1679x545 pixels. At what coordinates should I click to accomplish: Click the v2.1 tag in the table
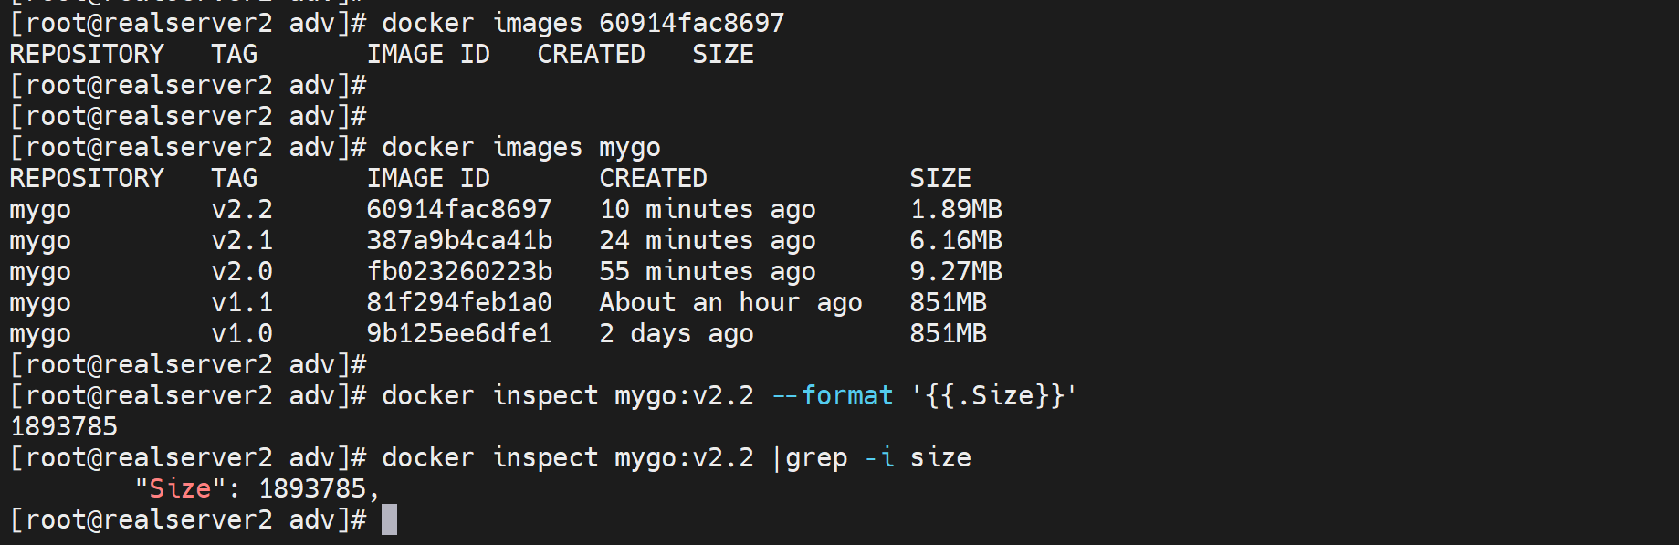(242, 240)
